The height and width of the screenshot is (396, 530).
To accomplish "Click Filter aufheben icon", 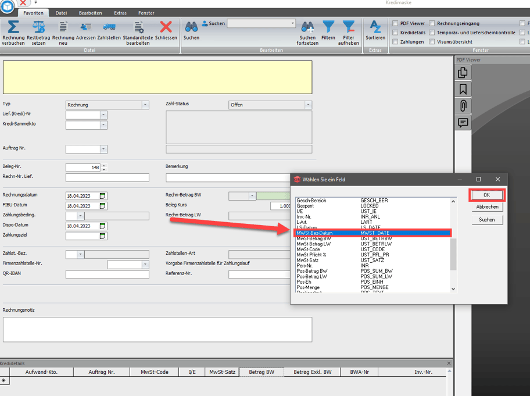I will [349, 27].
